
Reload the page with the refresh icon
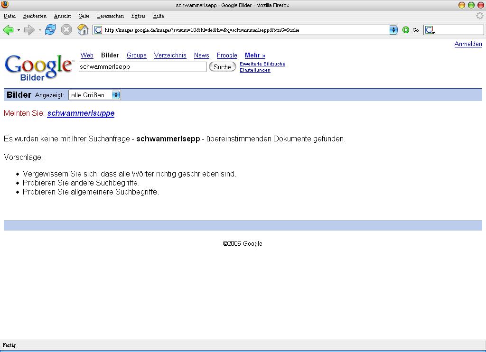(x=50, y=30)
